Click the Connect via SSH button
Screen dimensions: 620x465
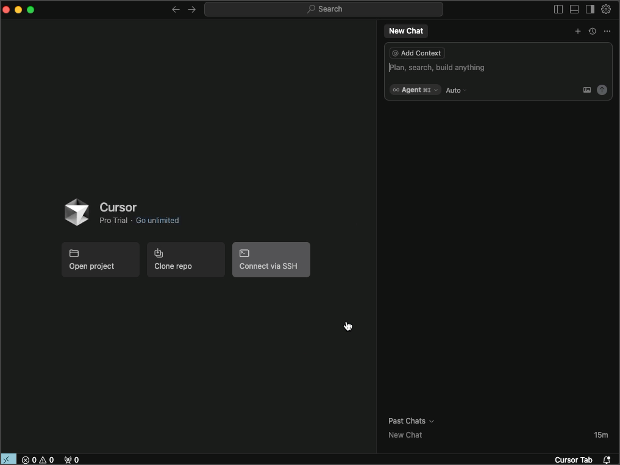[271, 260]
